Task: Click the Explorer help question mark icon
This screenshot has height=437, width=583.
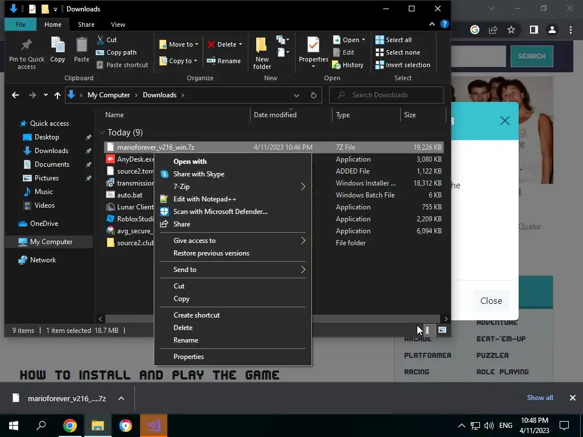Action: (x=444, y=24)
